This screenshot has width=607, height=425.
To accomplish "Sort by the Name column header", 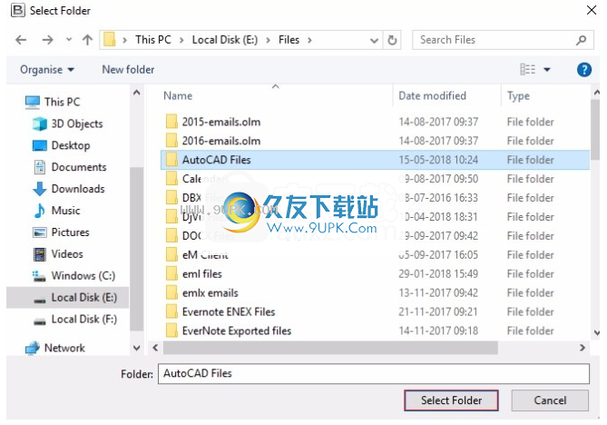I will [x=178, y=95].
